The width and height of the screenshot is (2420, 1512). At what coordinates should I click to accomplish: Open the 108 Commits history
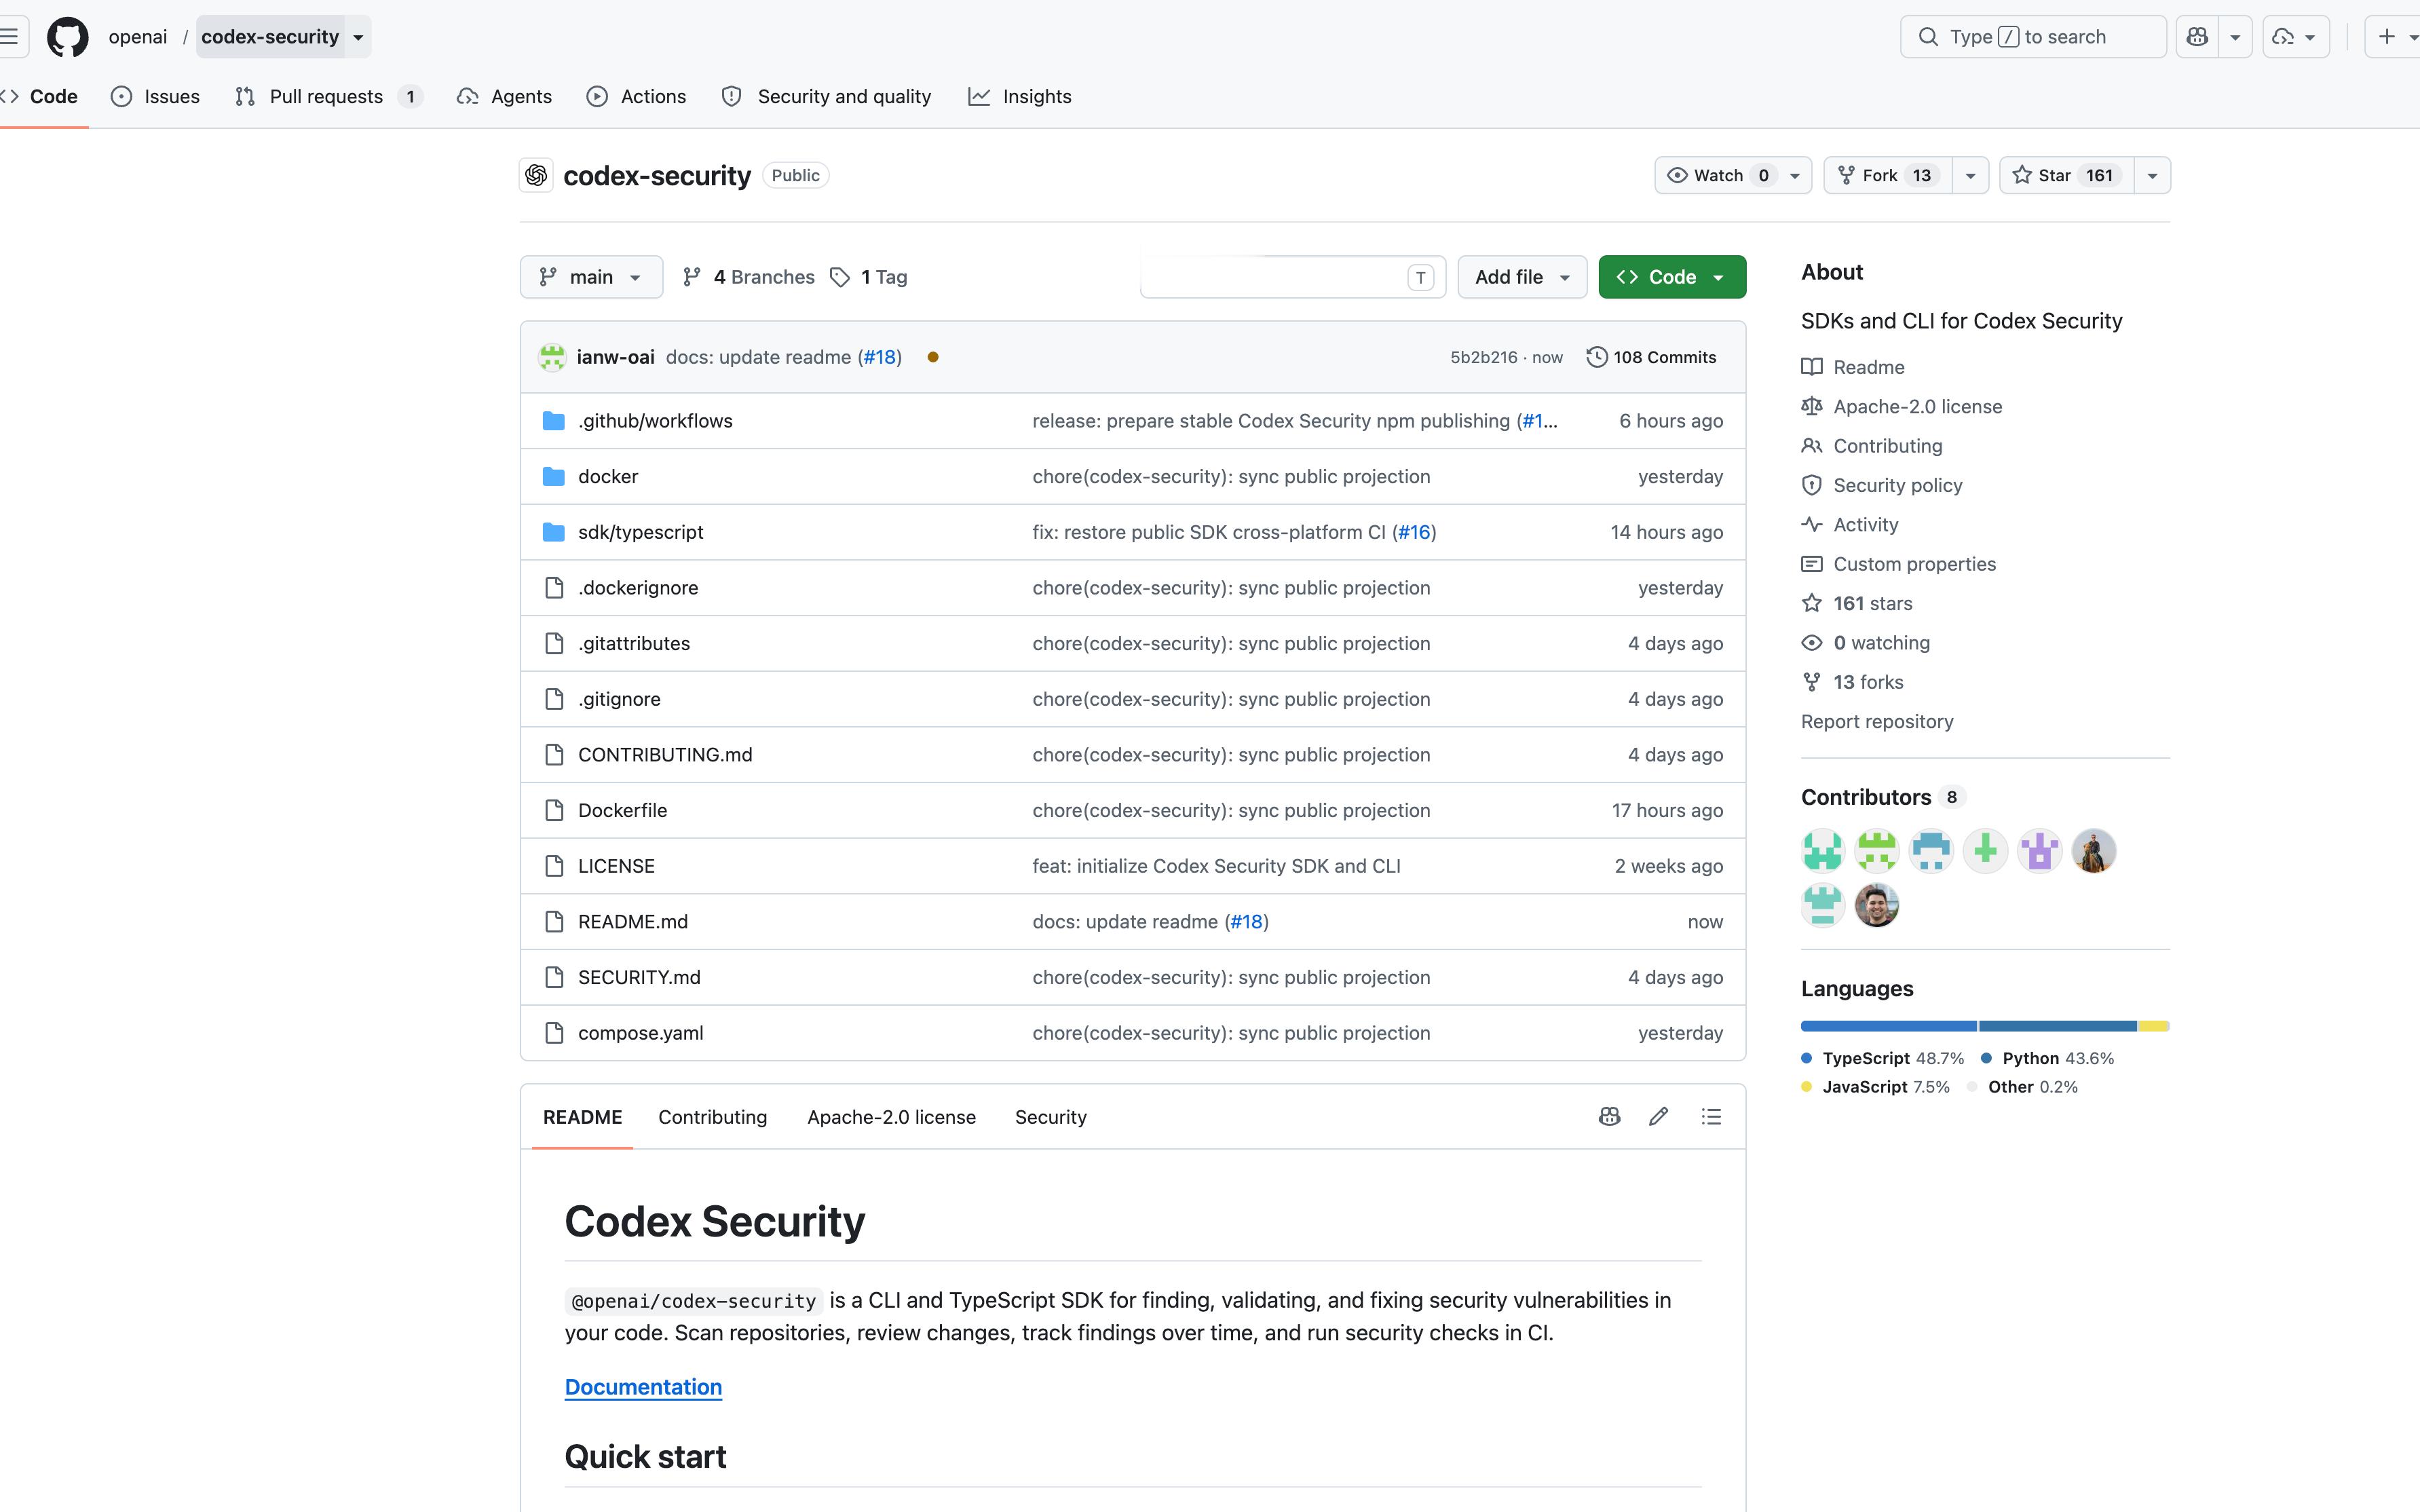tap(1651, 357)
